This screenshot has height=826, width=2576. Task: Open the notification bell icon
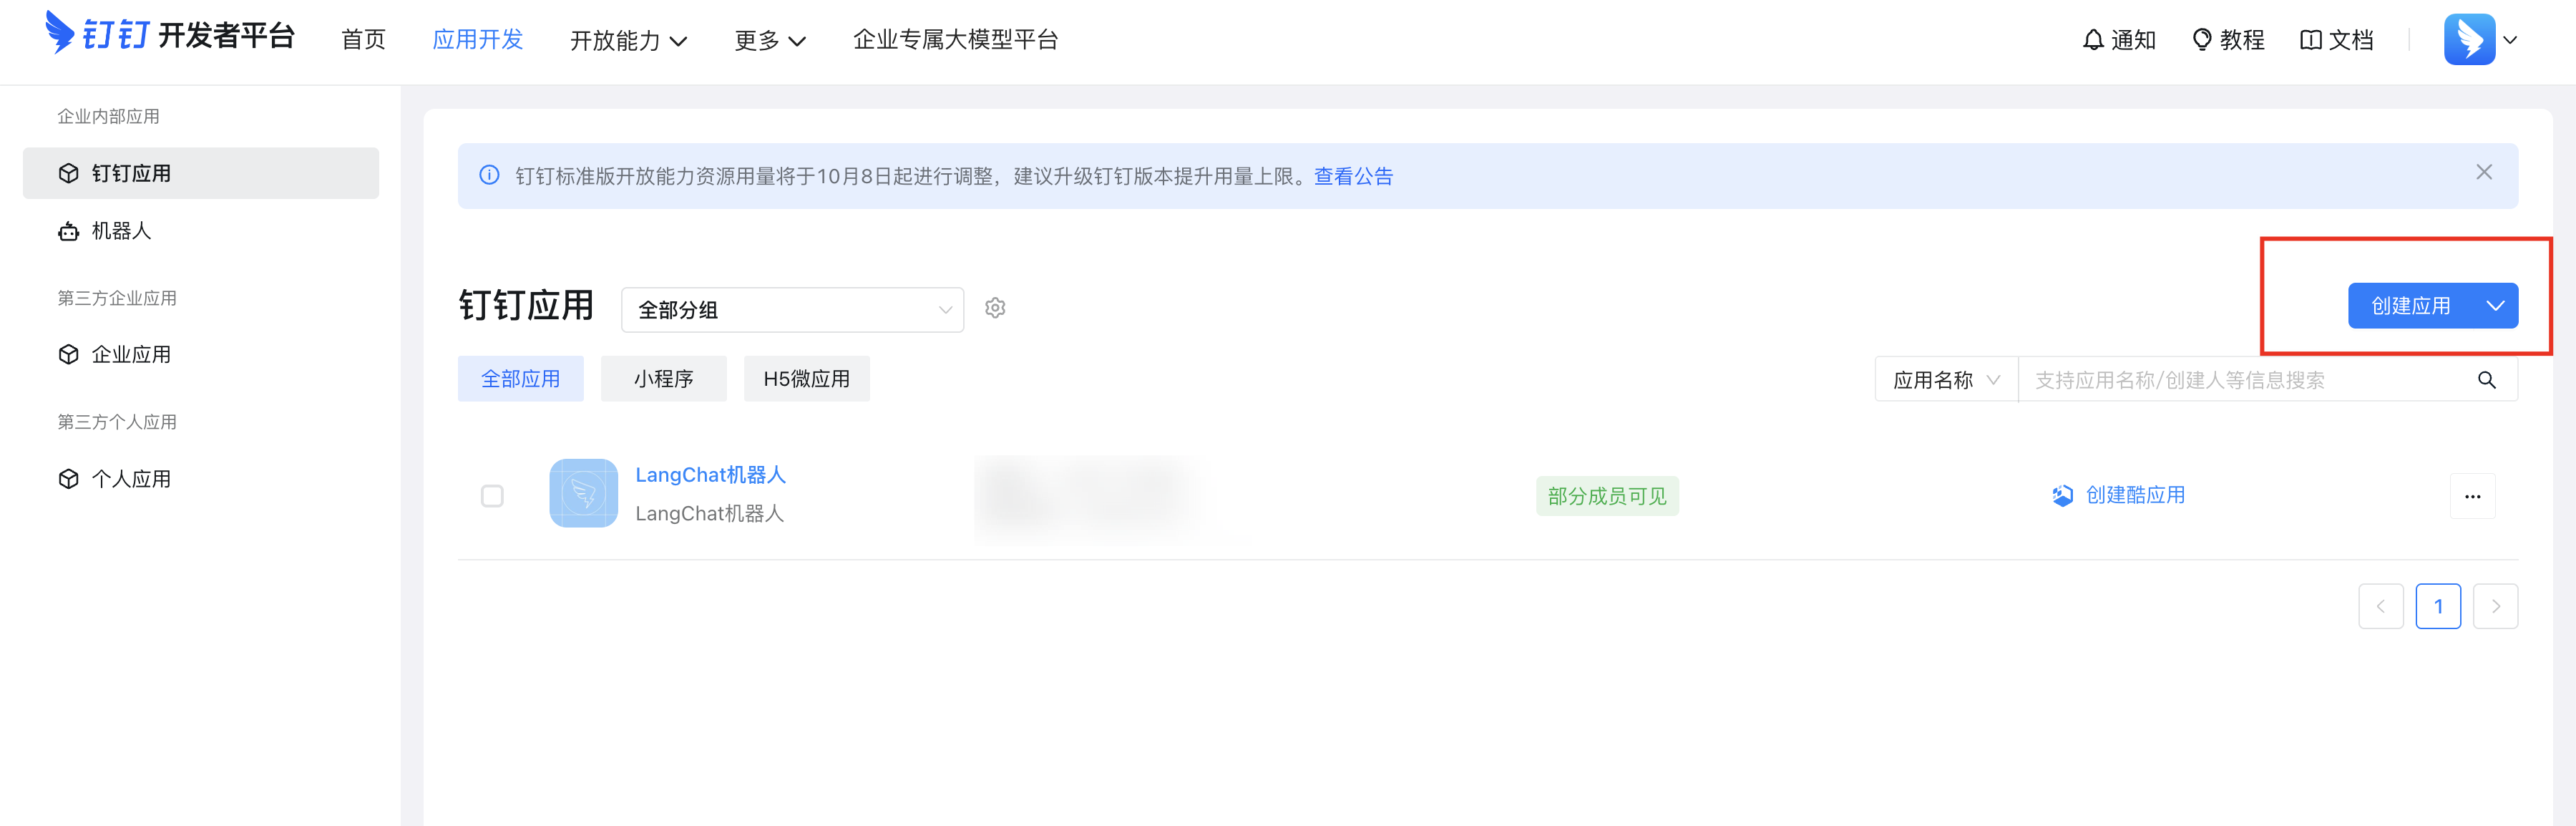point(2092,40)
